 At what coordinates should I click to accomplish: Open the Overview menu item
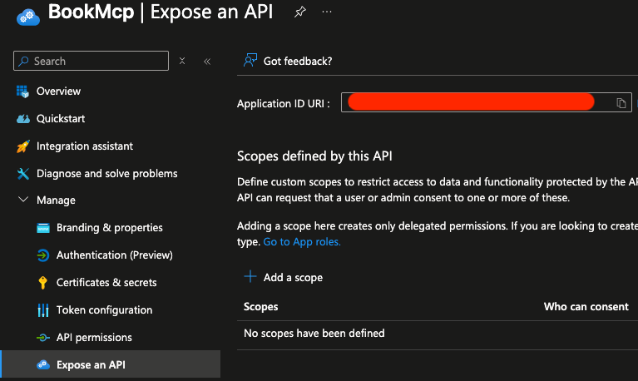tap(58, 92)
